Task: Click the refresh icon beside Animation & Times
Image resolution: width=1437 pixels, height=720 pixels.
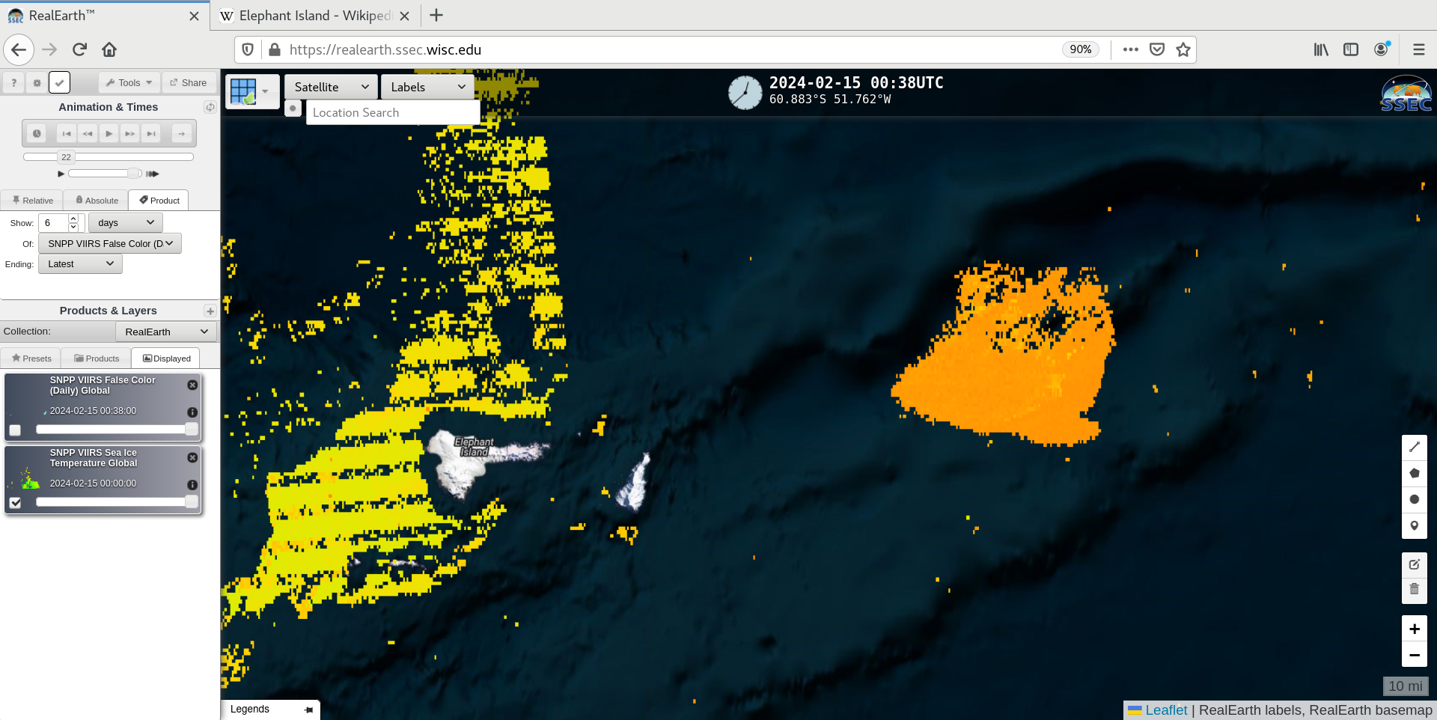Action: tap(210, 107)
